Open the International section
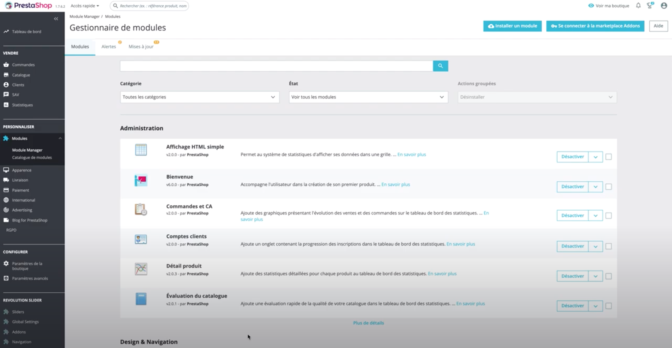 click(x=23, y=200)
